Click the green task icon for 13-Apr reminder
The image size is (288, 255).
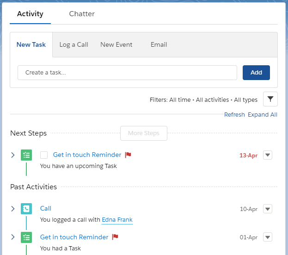[26, 155]
